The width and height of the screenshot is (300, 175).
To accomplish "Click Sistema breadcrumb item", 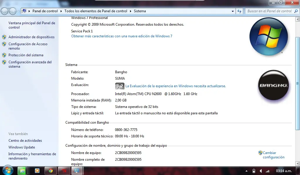I will coord(140,11).
